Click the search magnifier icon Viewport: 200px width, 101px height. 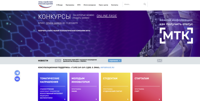[145, 4]
